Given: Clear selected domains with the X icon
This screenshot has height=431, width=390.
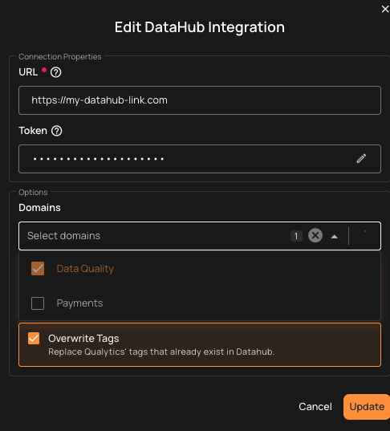Looking at the screenshot, I should coord(315,236).
